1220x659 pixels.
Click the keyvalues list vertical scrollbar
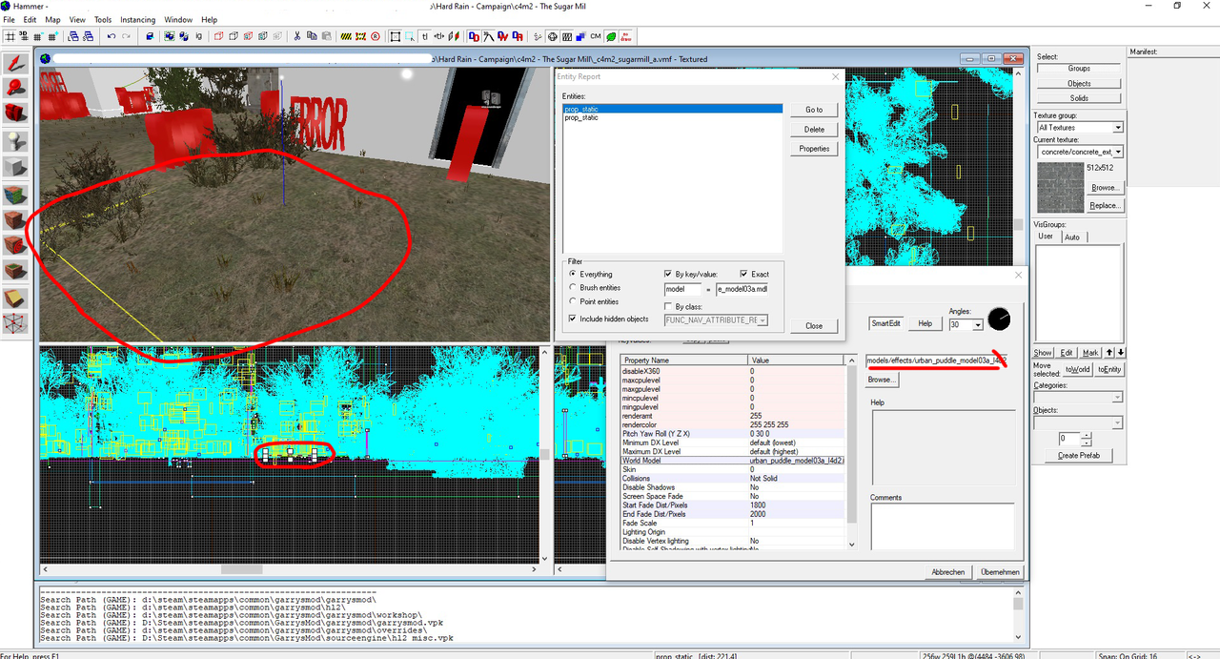click(x=852, y=452)
